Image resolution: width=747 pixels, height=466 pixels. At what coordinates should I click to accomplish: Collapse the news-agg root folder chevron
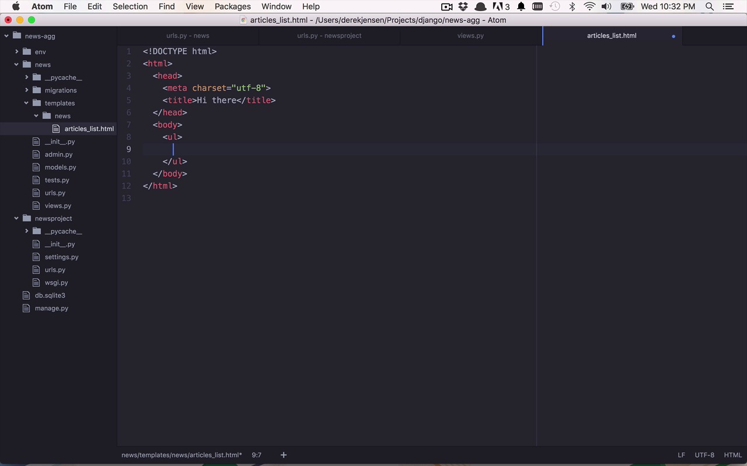pyautogui.click(x=6, y=36)
